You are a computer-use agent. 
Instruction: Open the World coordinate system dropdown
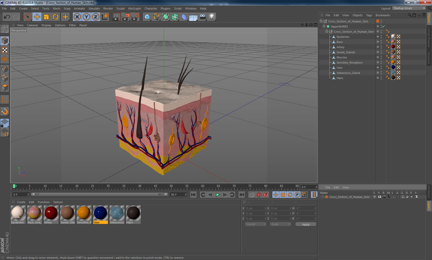[256, 224]
